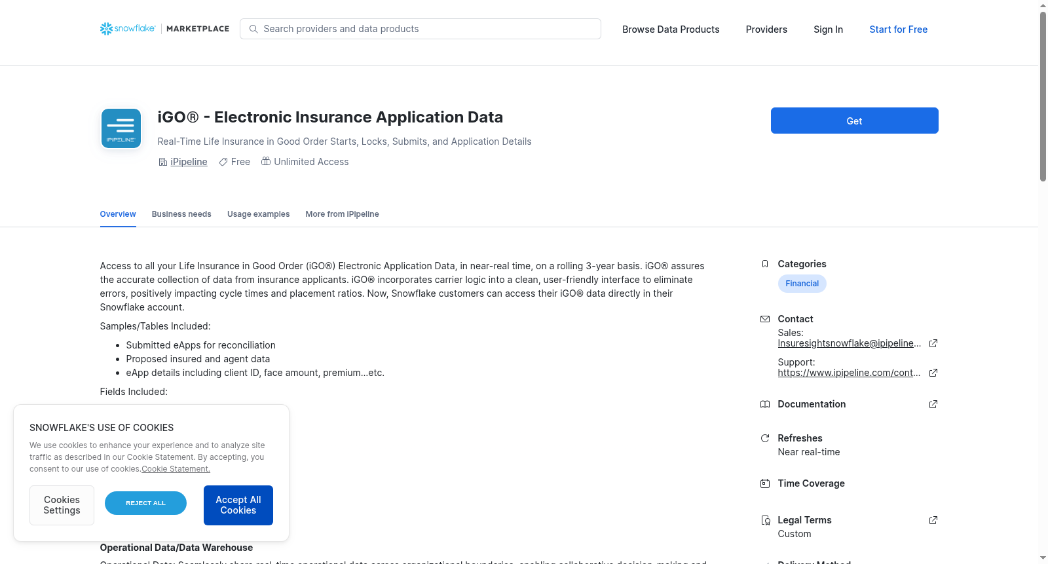Open Cookies Settings
1048x564 pixels.
point(62,505)
